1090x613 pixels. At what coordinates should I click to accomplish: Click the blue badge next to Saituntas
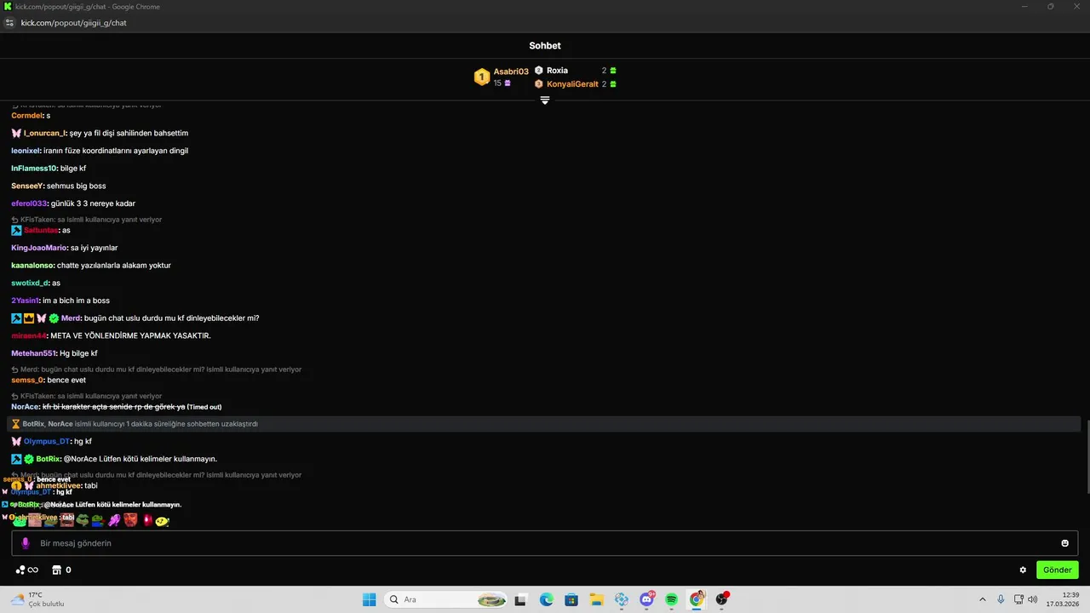16,230
